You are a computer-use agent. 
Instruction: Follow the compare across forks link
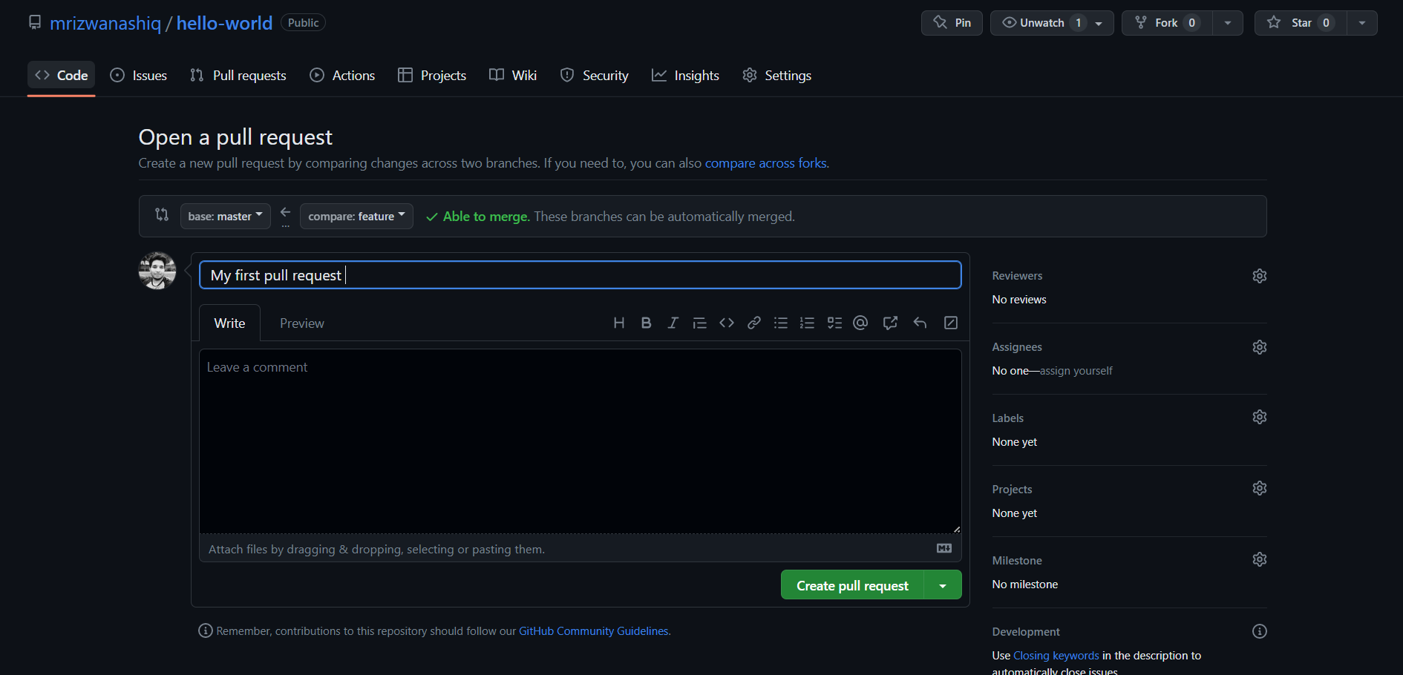coord(765,162)
